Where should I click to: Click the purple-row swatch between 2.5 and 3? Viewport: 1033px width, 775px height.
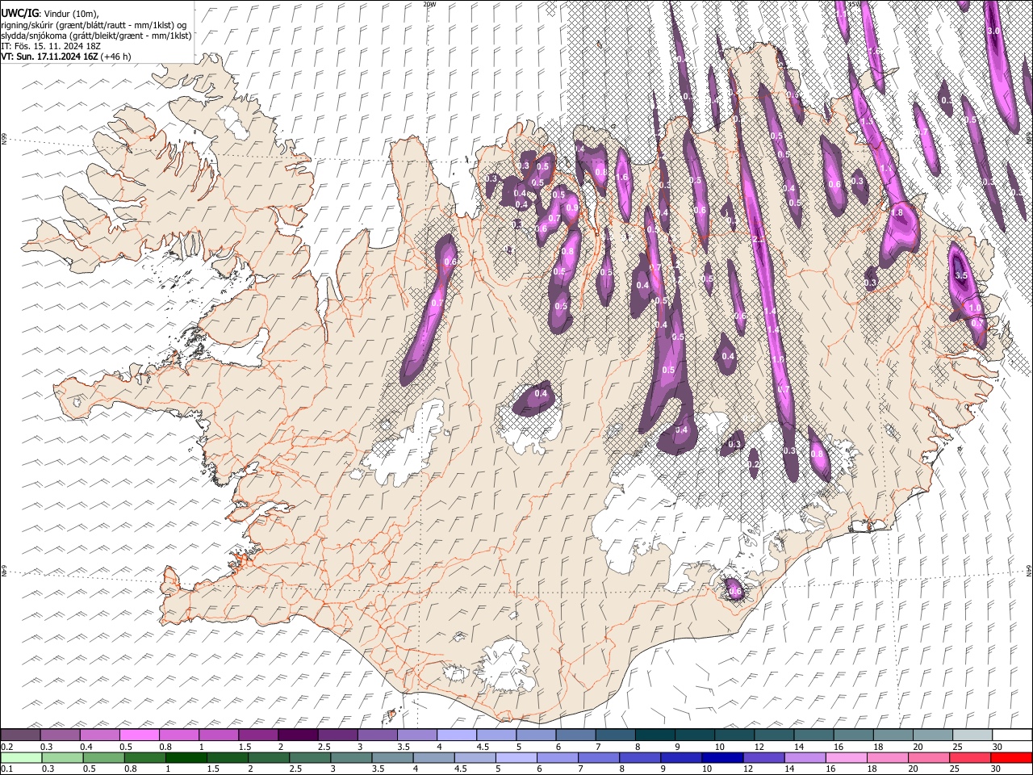pos(337,735)
